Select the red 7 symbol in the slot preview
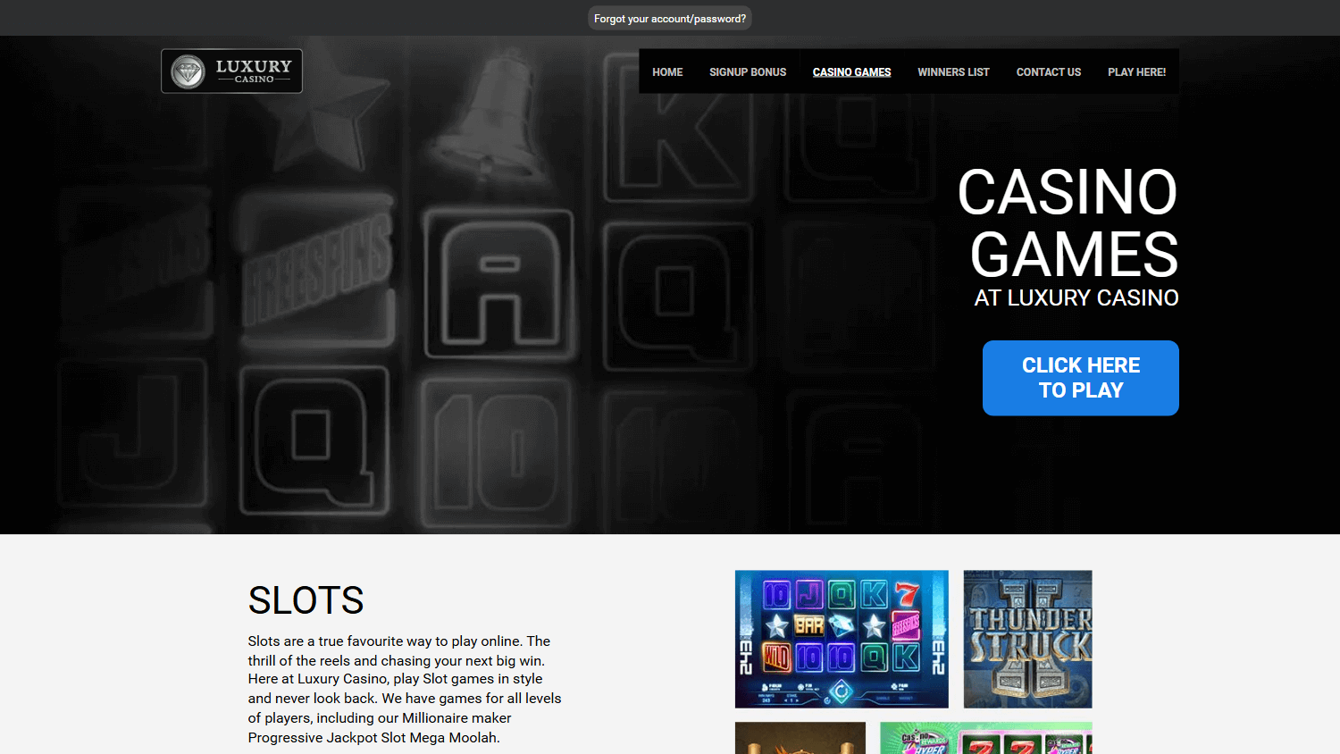The height and width of the screenshot is (754, 1340). (x=907, y=594)
